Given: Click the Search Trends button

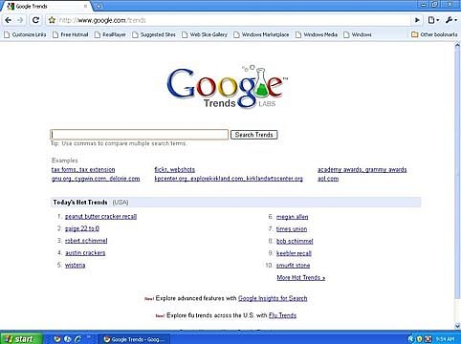Looking at the screenshot, I should (254, 135).
